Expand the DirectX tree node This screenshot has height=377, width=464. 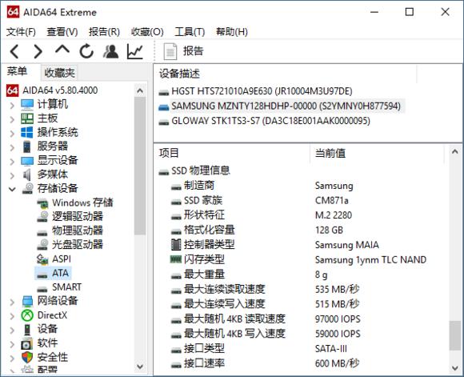coord(12,315)
